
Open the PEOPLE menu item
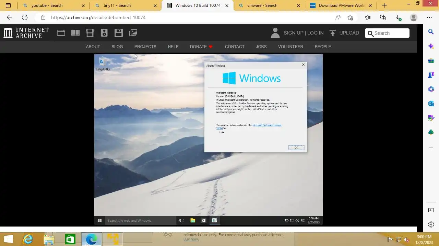[x=323, y=47]
